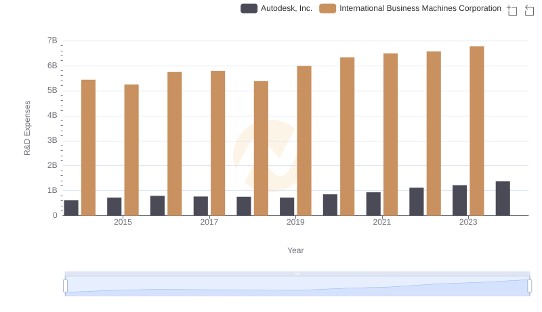Viewport: 542px width, 312px height.
Task: Click the IBM bar for 2018
Action: [x=261, y=148]
